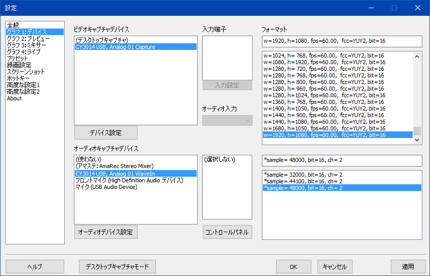Click the audio sample format text field
430x276 pixels.
[342, 160]
